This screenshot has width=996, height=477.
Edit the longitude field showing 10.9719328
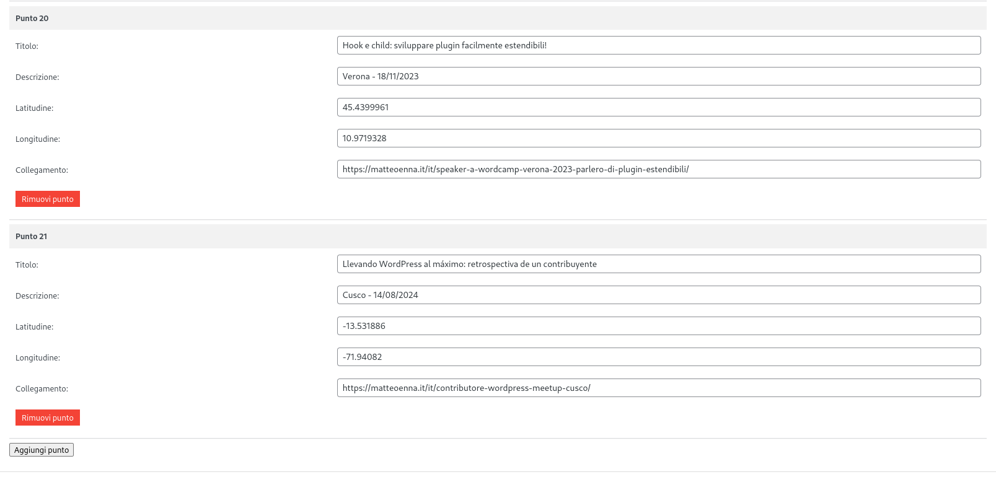pos(659,138)
